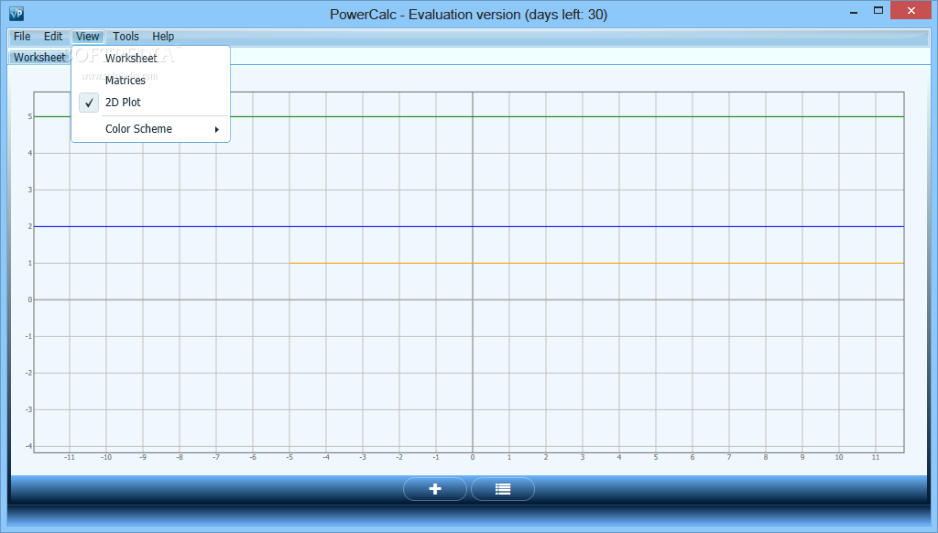Click the y-axis label -3
This screenshot has height=533, width=938.
point(28,409)
